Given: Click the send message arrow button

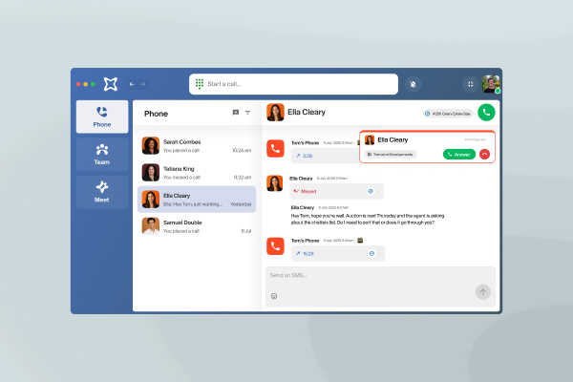Looking at the screenshot, I should [x=482, y=291].
